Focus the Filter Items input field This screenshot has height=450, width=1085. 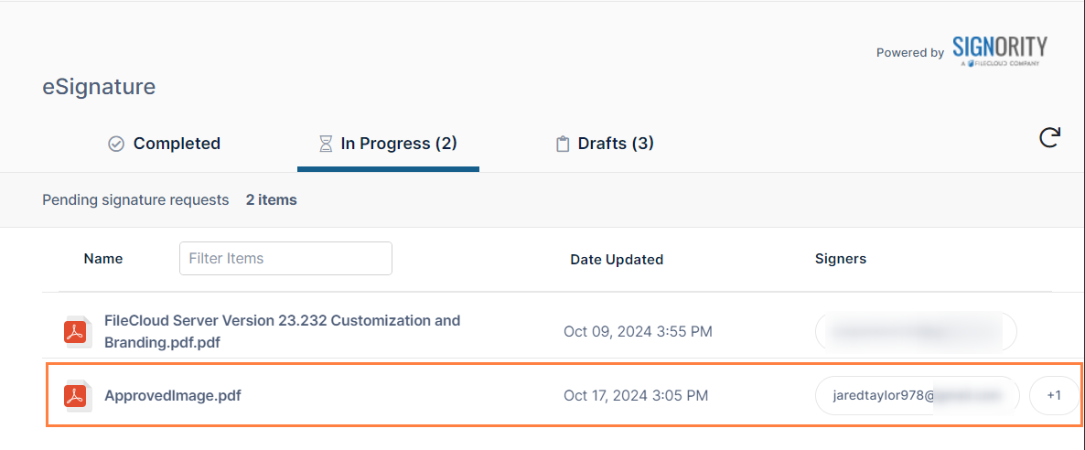pyautogui.click(x=285, y=259)
